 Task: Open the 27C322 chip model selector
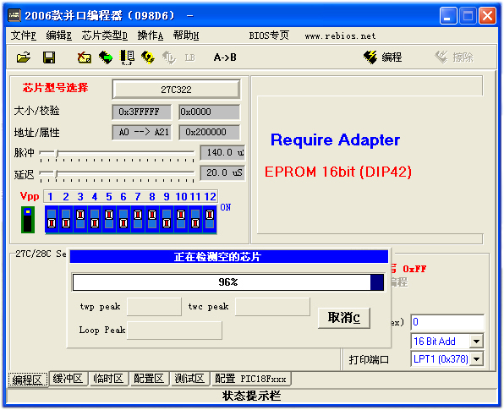(x=176, y=90)
